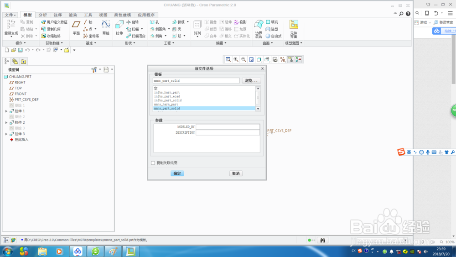The image size is (456, 257).
Task: Select inlbs_part_solid template in list
Action: pos(204,100)
